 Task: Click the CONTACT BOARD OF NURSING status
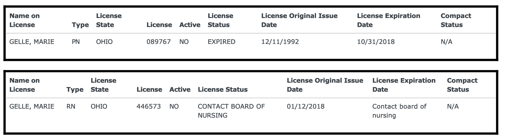pos(231,111)
